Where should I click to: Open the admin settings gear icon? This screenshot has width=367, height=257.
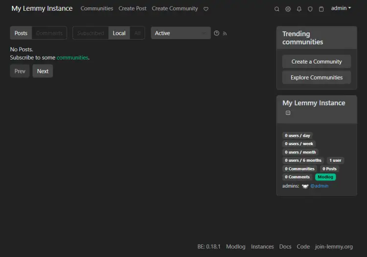point(288,9)
